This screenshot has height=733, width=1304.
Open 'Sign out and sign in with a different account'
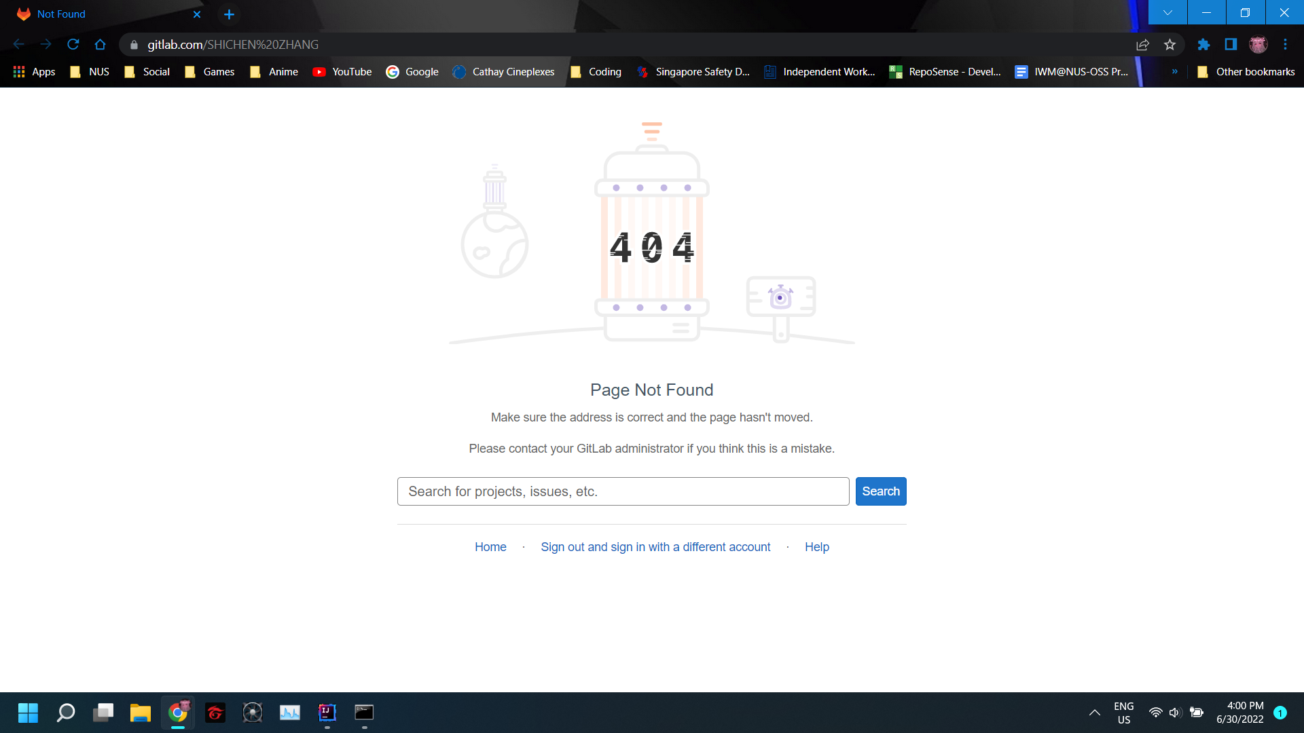[655, 546]
